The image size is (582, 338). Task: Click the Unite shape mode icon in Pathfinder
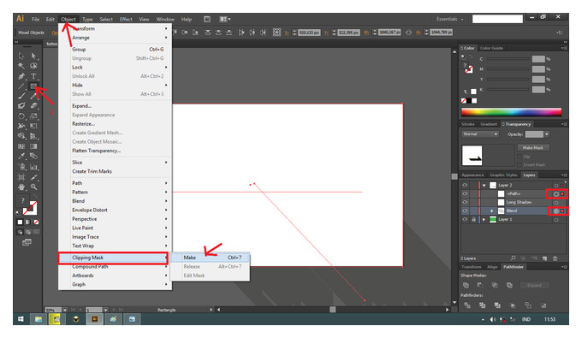466,285
